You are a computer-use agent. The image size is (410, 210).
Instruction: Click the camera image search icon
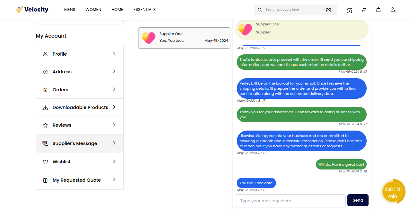click(x=328, y=10)
